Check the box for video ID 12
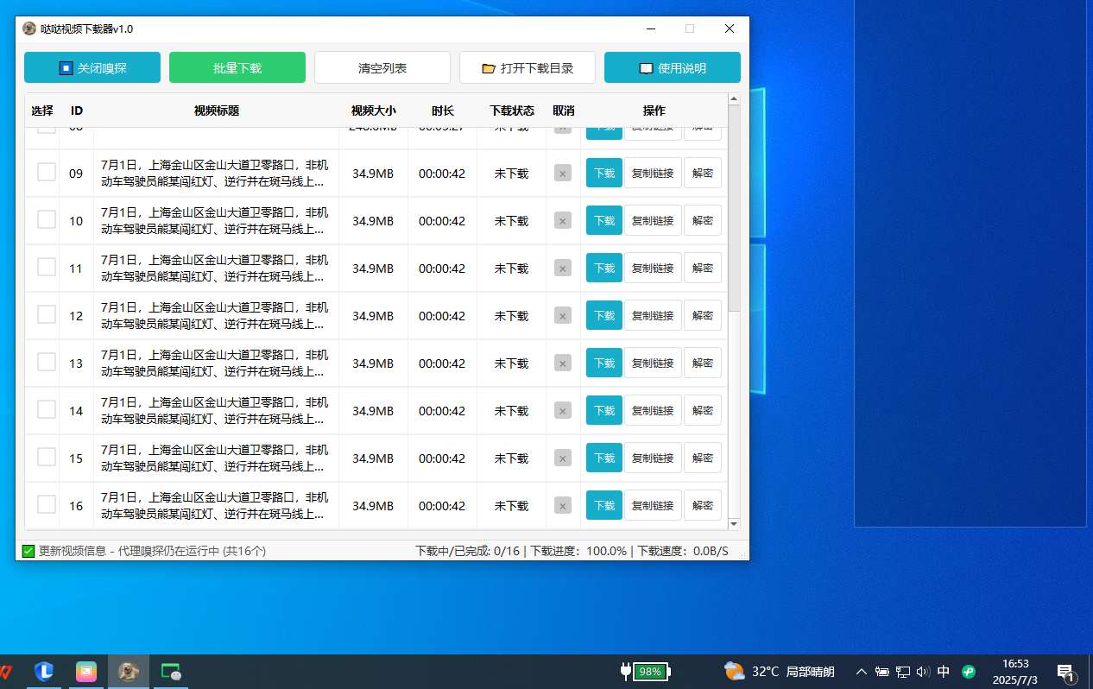Image resolution: width=1093 pixels, height=689 pixels. click(x=47, y=314)
